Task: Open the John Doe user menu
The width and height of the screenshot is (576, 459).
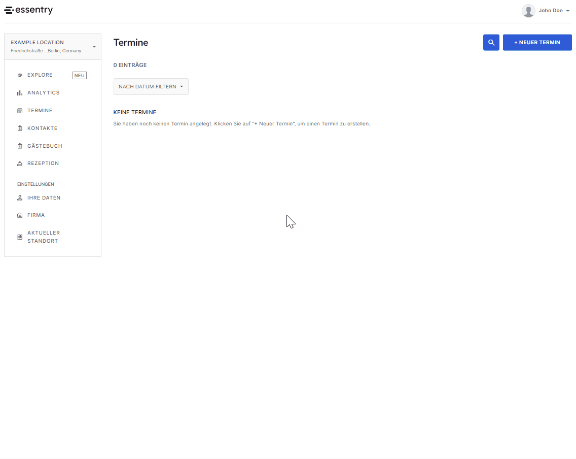Action: point(546,11)
